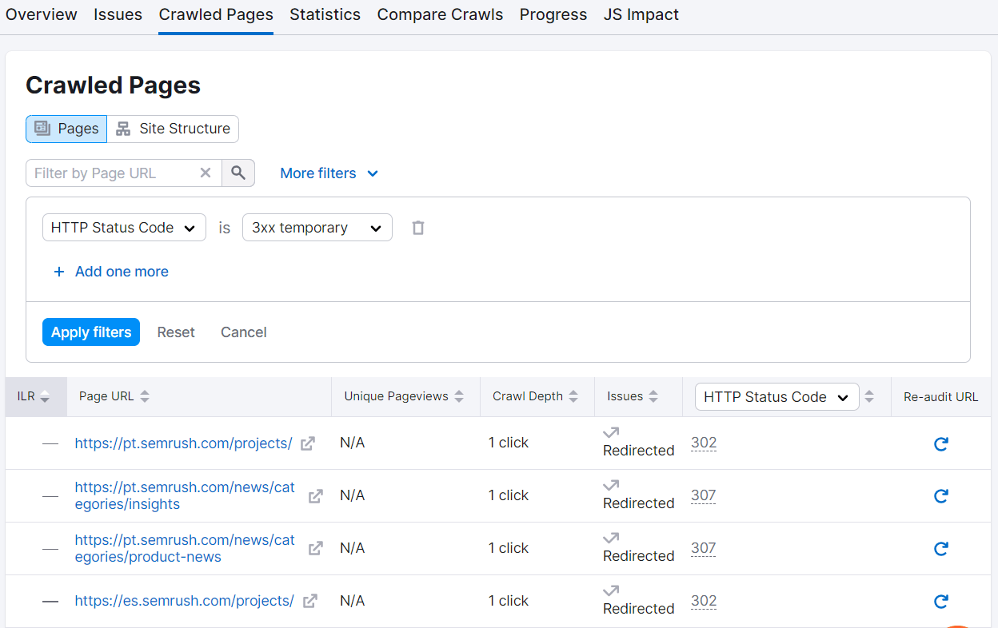Switch to the Site Structure view
Image resolution: width=998 pixels, height=628 pixels.
173,129
